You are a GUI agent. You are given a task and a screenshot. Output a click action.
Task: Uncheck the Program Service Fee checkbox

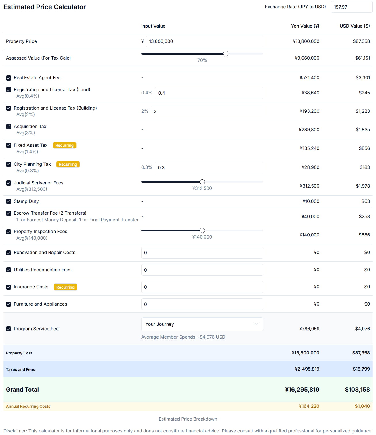pyautogui.click(x=9, y=329)
